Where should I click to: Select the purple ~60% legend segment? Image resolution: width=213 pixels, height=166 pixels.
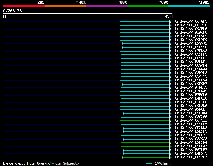click(106, 6)
